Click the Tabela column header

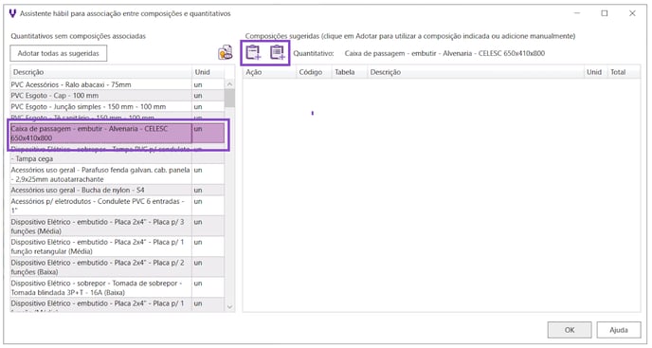[x=350, y=72]
